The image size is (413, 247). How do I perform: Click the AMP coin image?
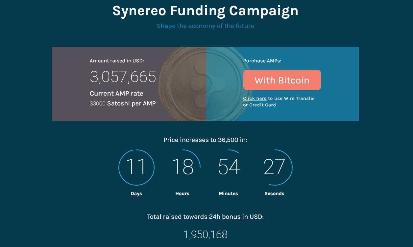pyautogui.click(x=206, y=84)
